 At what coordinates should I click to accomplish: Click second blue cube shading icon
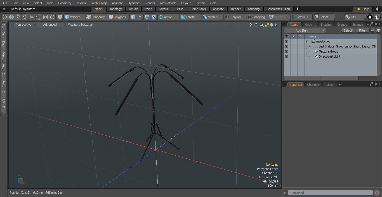coord(154,17)
